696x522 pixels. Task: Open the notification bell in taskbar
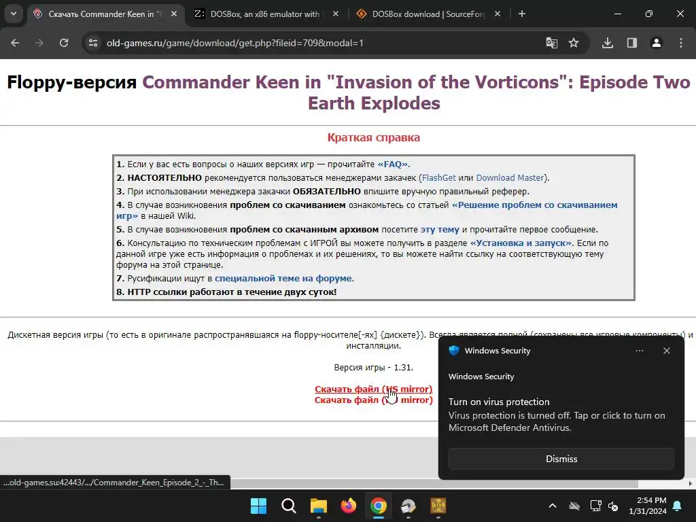[678, 506]
